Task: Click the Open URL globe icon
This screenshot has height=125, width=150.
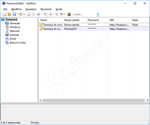Action: 38,14
